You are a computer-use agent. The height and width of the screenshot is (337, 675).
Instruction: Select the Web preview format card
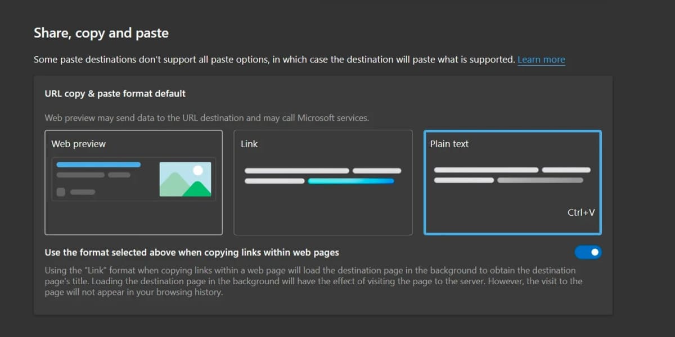133,183
